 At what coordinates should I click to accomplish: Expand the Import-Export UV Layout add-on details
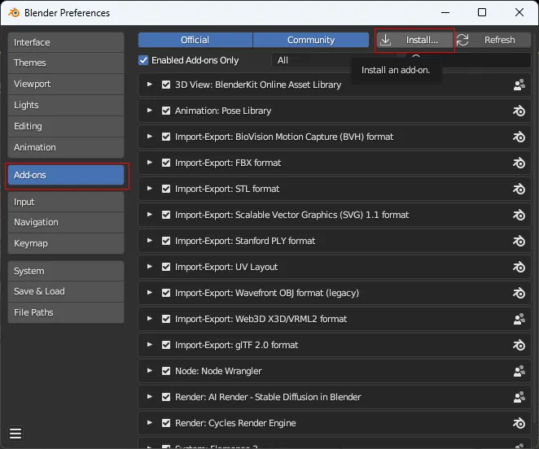click(150, 267)
